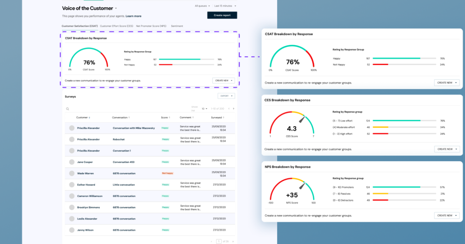
Task: Open the EXPORT dropdown in Surveys
Action: (x=226, y=96)
